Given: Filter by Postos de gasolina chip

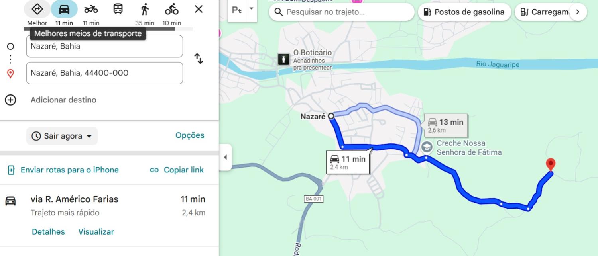Looking at the screenshot, I should tap(464, 12).
